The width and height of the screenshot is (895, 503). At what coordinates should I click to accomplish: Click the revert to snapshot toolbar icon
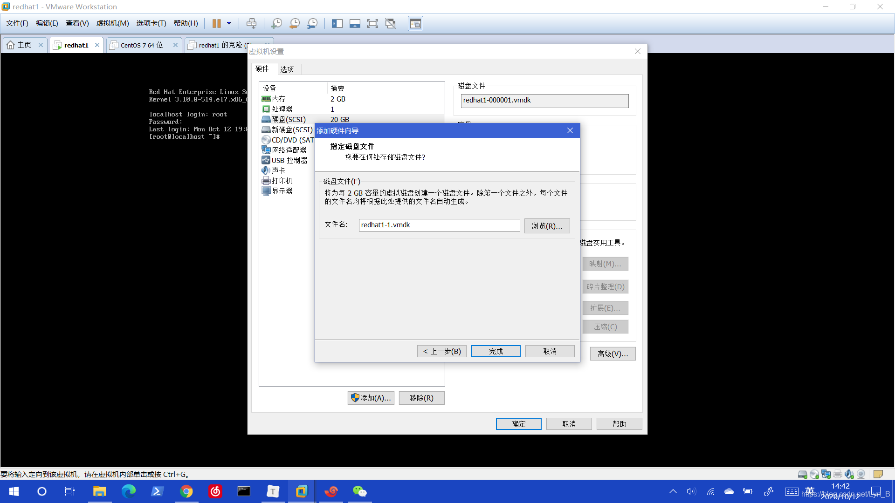(294, 23)
